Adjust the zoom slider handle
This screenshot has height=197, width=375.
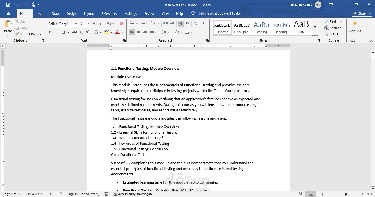tap(345, 194)
